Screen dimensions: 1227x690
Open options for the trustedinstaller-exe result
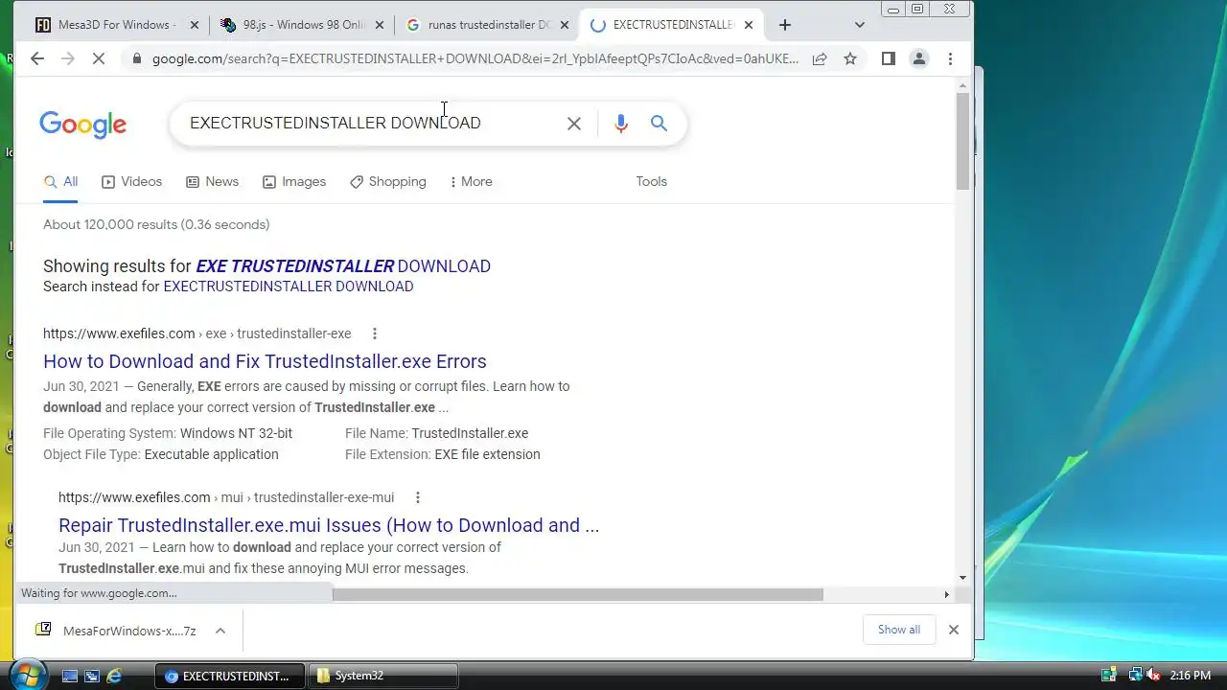click(375, 333)
